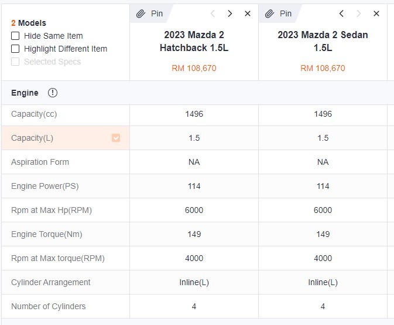Toggle the Selected Specs checkbox

point(15,62)
